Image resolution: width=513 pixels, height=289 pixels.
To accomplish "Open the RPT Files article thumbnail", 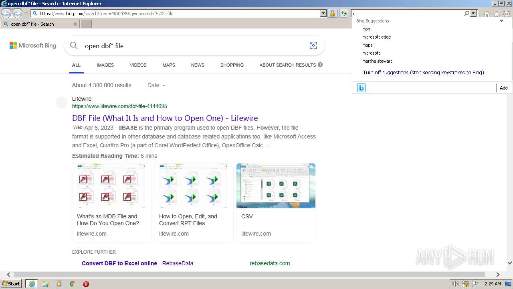I will (x=194, y=186).
